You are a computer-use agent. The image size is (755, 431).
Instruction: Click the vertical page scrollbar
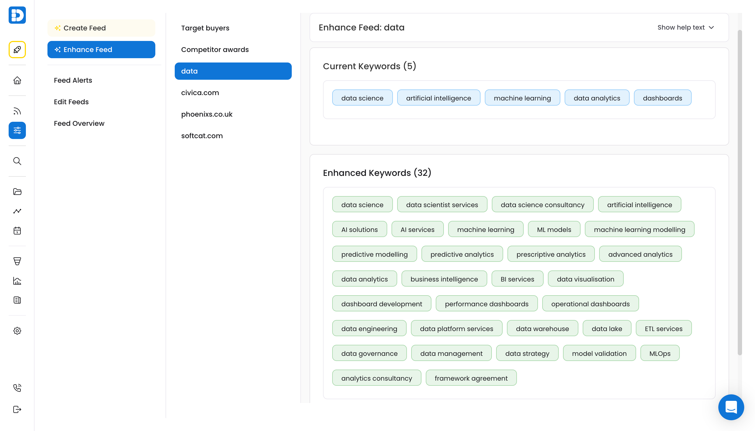[740, 192]
